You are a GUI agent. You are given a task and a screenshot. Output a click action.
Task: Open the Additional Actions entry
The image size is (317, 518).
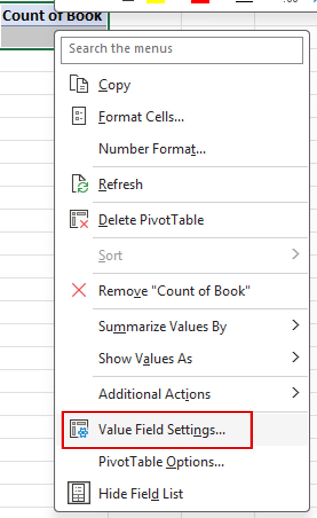pyautogui.click(x=155, y=394)
